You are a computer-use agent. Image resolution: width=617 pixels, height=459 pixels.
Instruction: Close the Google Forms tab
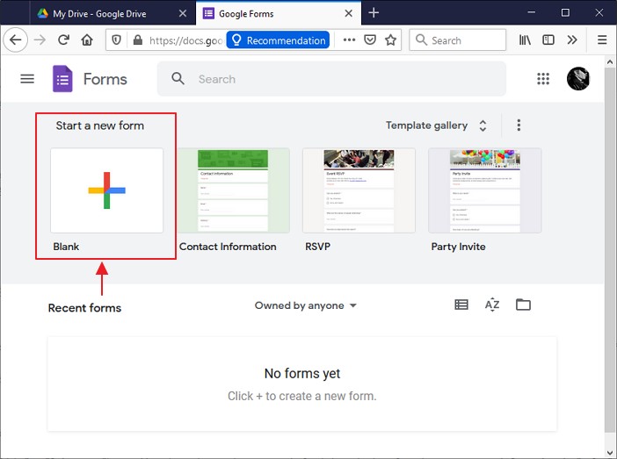point(349,13)
